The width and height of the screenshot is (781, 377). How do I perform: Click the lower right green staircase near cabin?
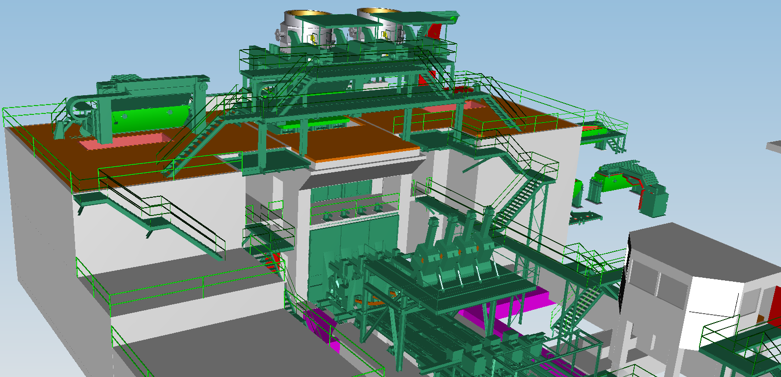(x=582, y=305)
